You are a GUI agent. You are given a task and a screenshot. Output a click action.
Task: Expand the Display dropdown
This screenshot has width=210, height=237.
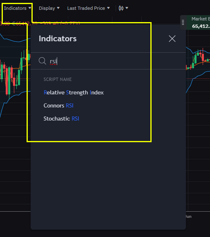pos(49,8)
